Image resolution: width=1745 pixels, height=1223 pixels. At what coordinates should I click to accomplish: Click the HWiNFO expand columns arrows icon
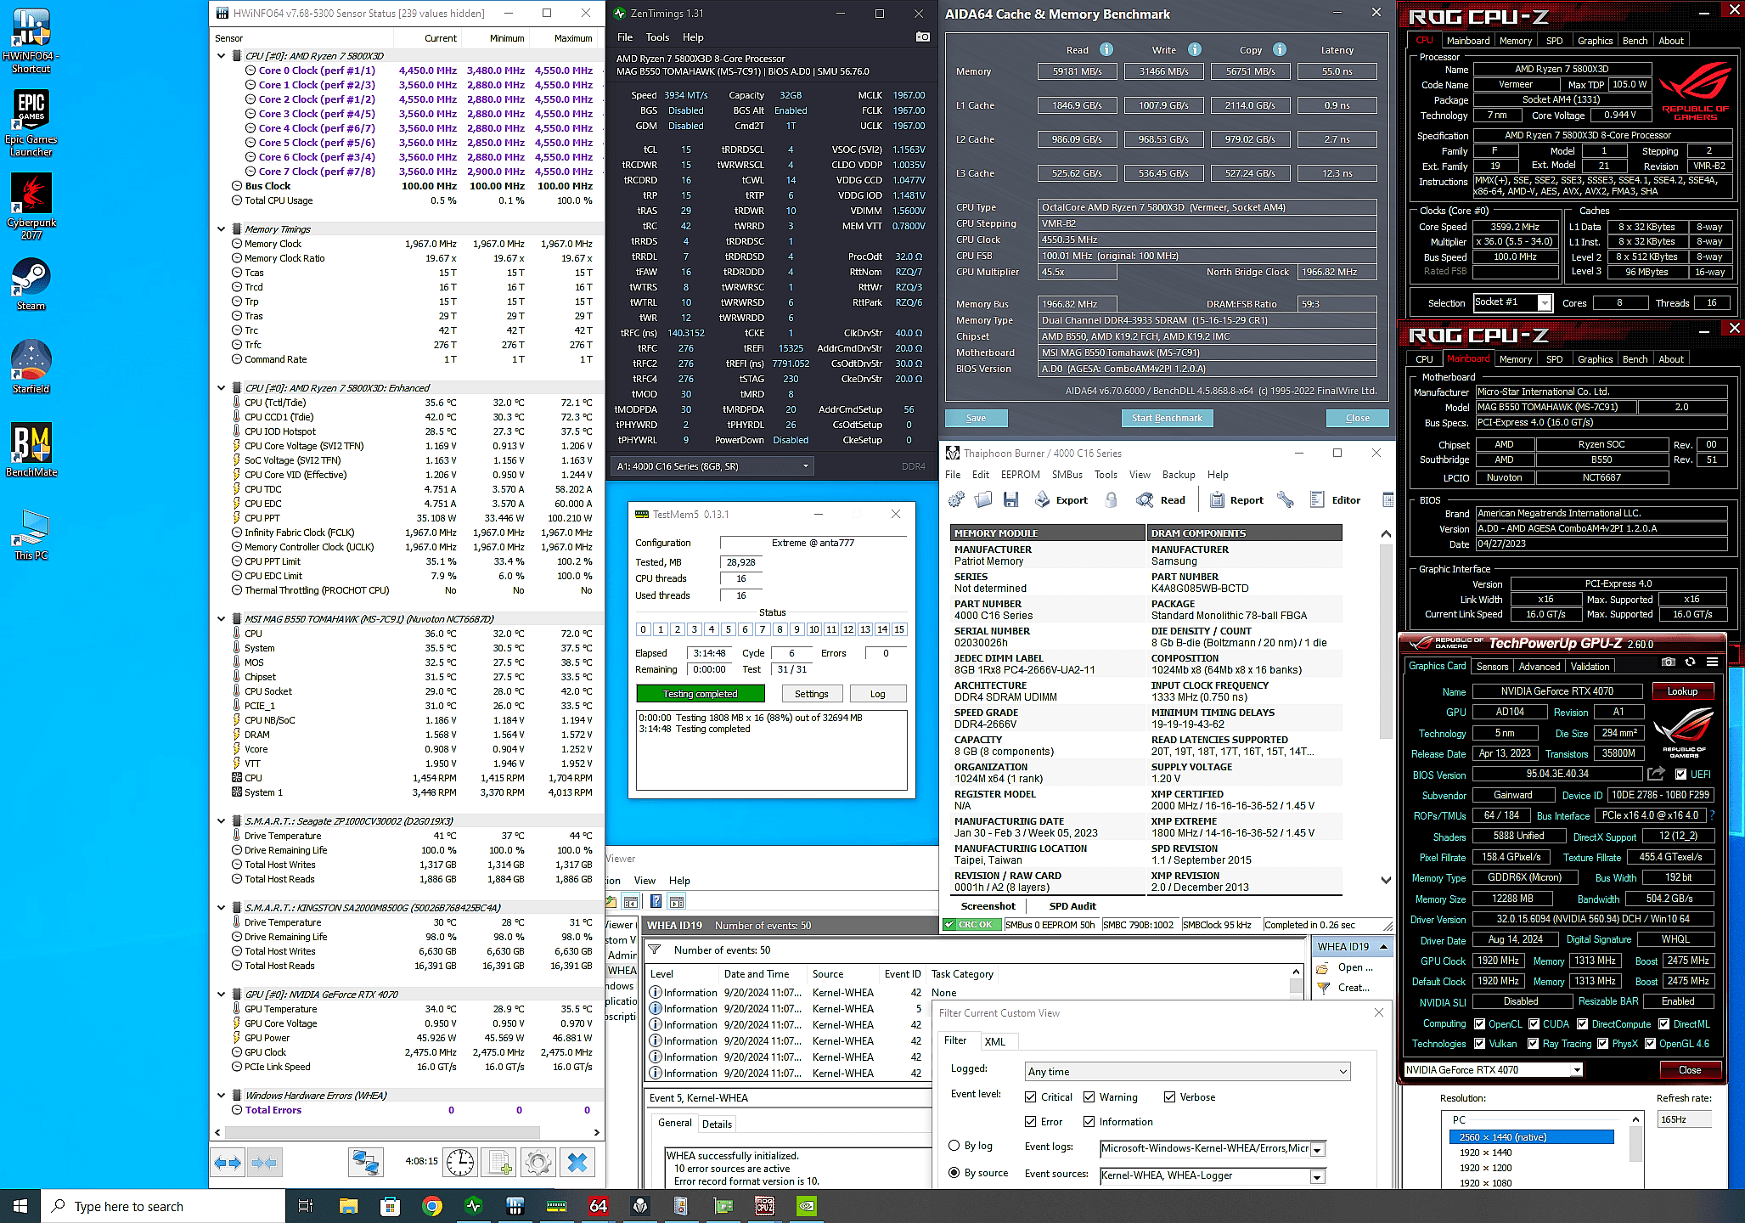[x=228, y=1163]
